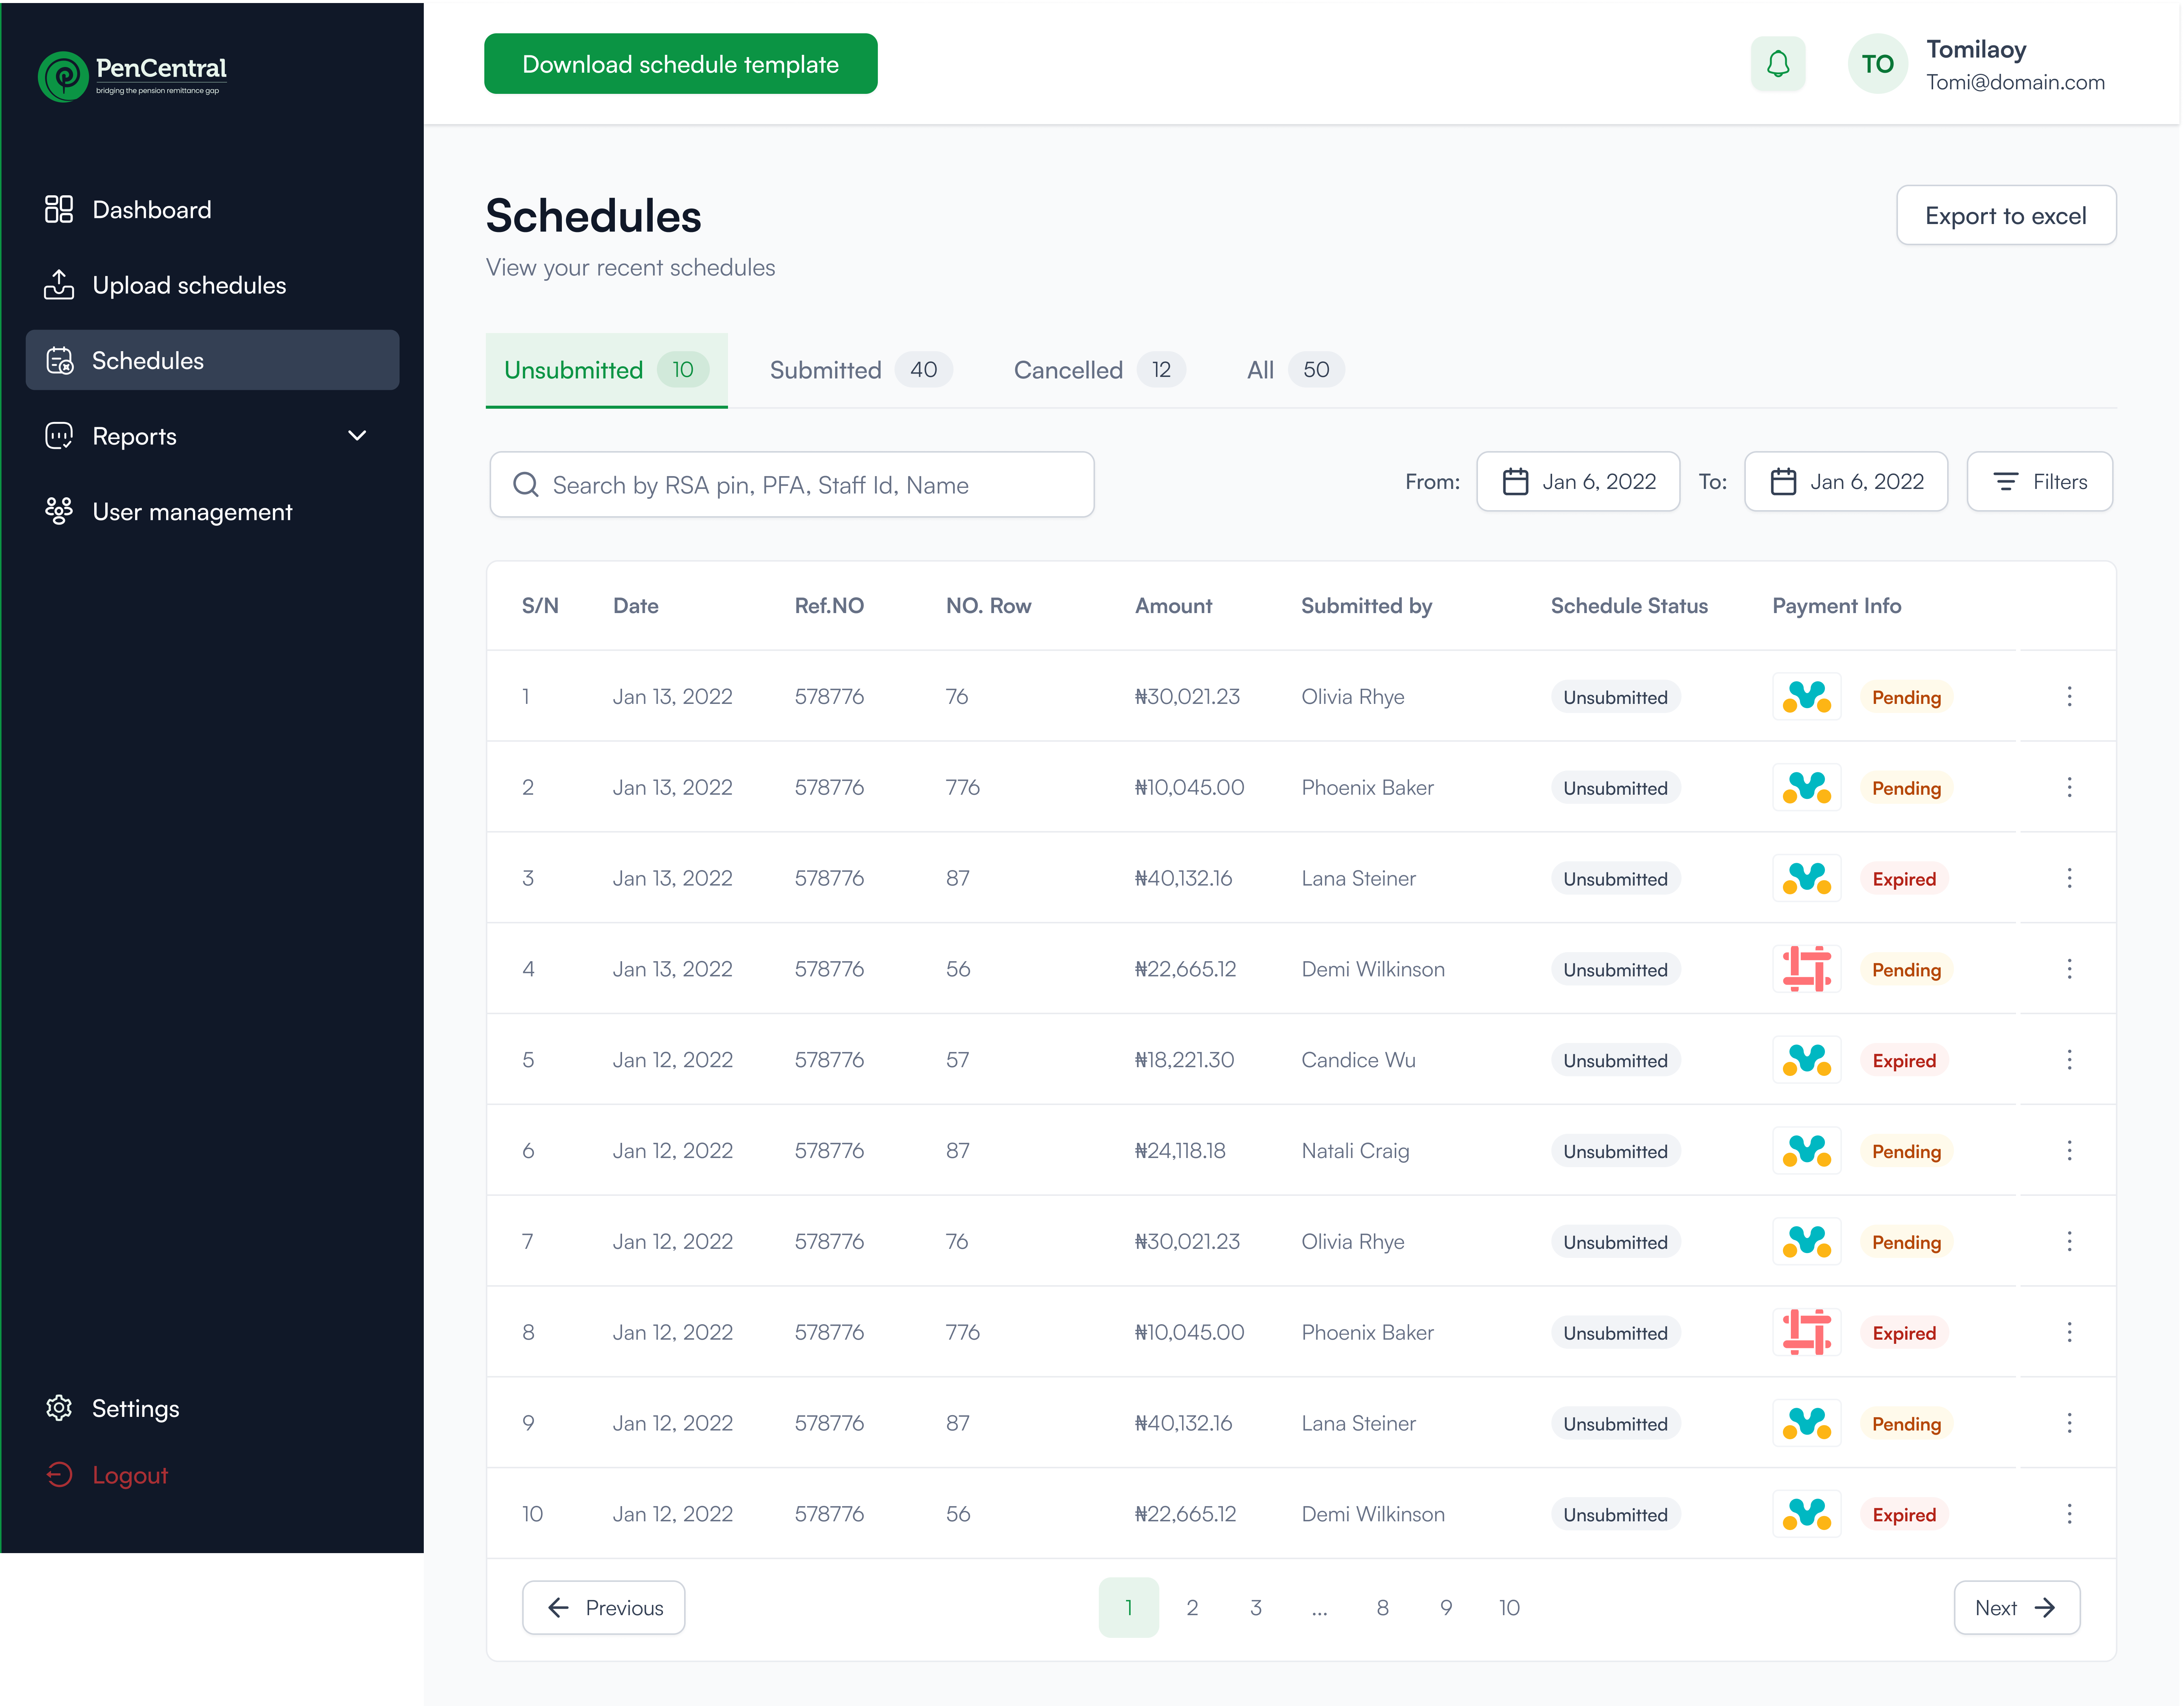The height and width of the screenshot is (1706, 2184).
Task: Click the search magnifier icon
Action: click(x=526, y=485)
